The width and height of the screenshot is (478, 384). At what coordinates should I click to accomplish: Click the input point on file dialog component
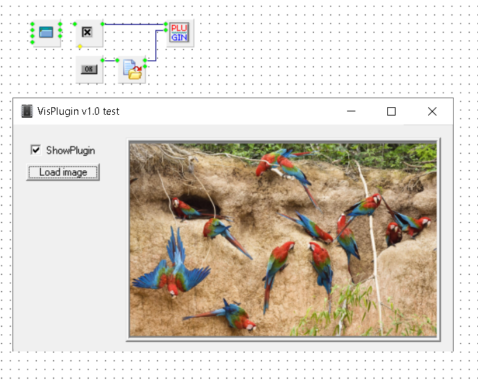tap(116, 60)
